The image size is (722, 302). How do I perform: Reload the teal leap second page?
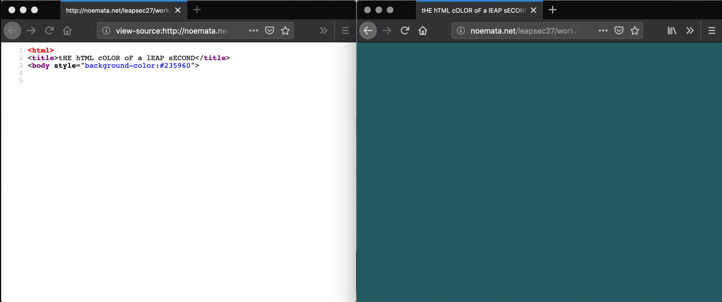tap(405, 30)
